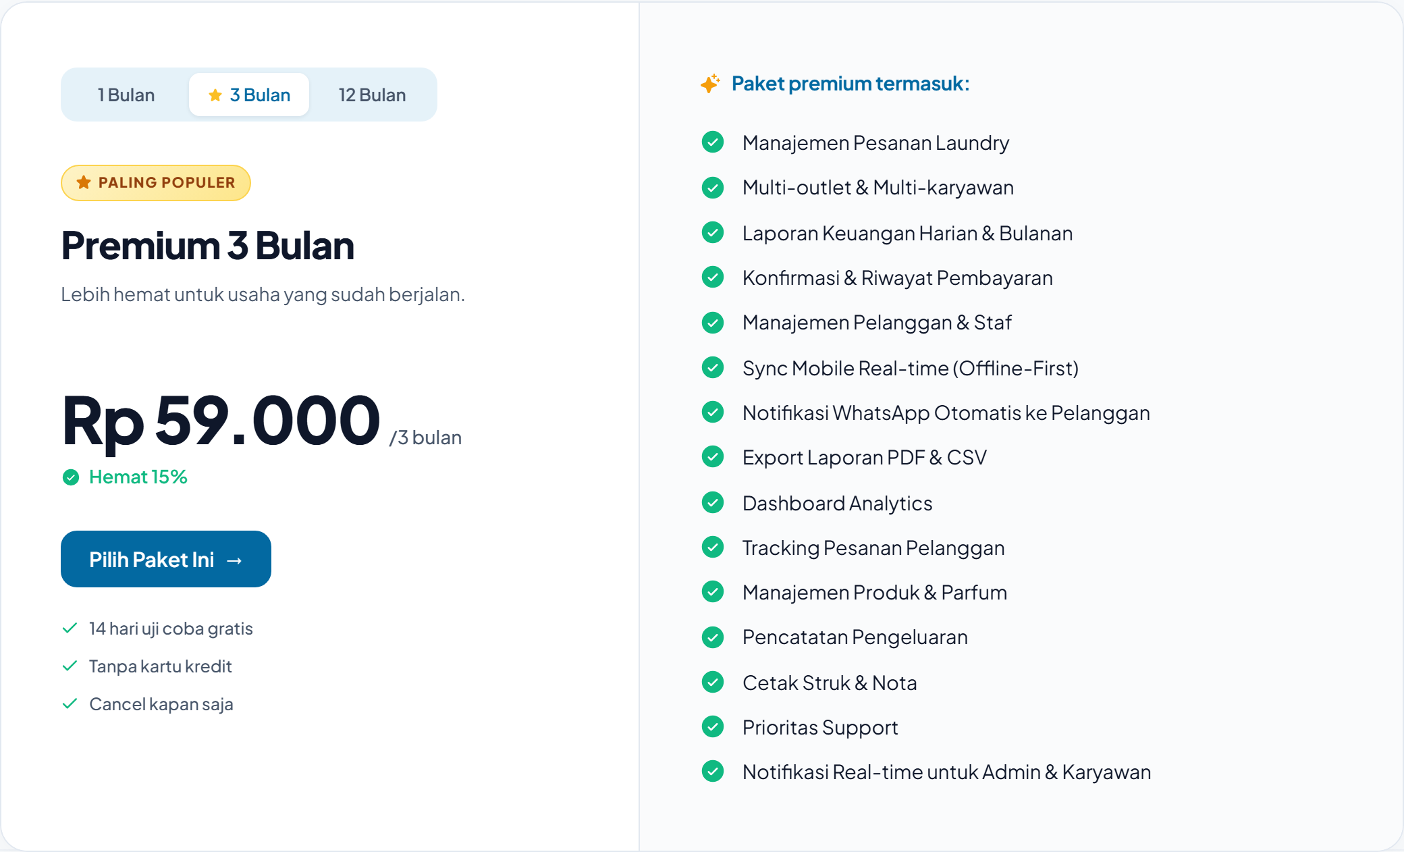Screen dimensions: 1404x852
Task: Click the arrow icon inside Pilih Paket Ini
Action: click(x=234, y=560)
